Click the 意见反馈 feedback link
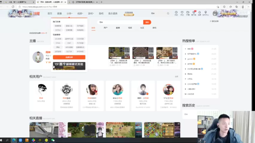Screen dimensions: 255x143 tap(214, 21)
